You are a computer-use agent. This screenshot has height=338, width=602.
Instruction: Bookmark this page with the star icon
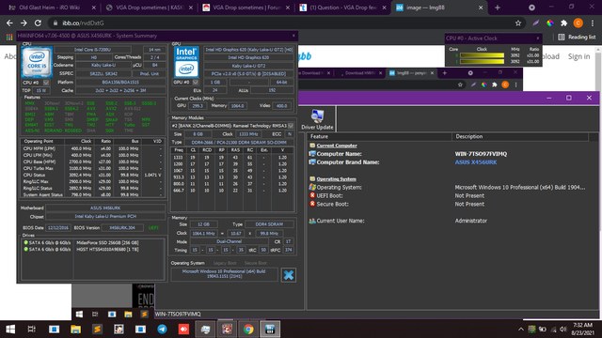coord(518,23)
